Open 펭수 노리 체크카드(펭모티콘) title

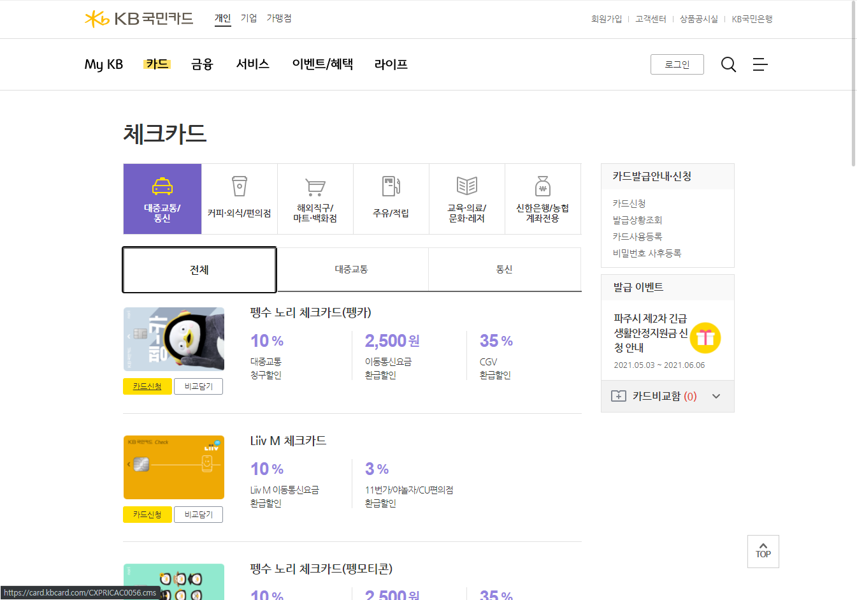tap(321, 568)
